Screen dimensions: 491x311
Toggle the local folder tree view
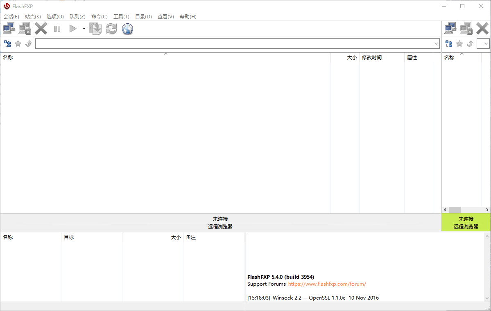click(x=7, y=43)
